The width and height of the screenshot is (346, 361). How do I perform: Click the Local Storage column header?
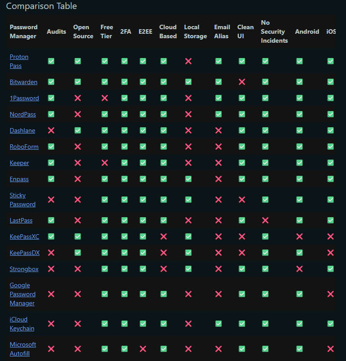pos(195,31)
